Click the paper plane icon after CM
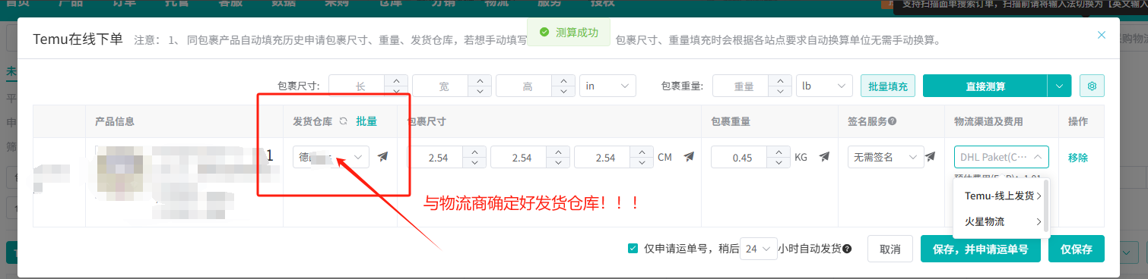The width and height of the screenshot is (1148, 279). click(689, 157)
